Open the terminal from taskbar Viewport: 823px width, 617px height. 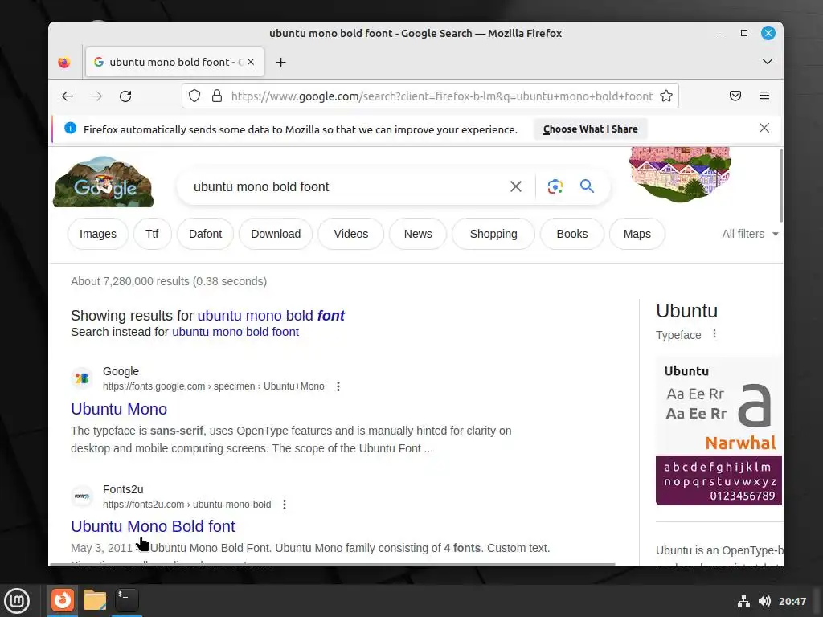pyautogui.click(x=127, y=599)
